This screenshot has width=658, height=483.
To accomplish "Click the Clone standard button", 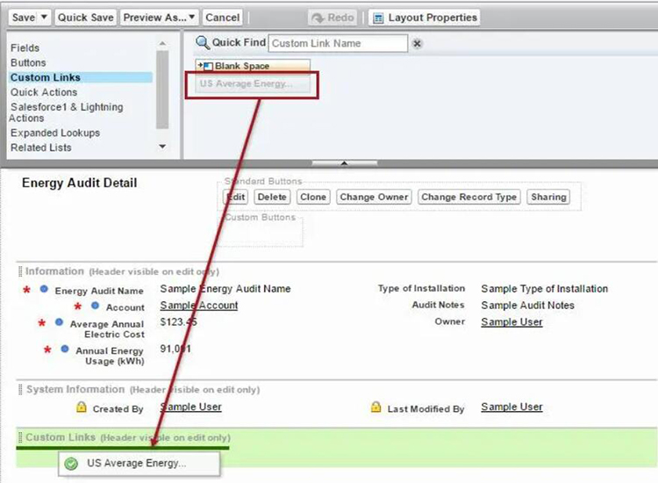I will click(x=313, y=197).
